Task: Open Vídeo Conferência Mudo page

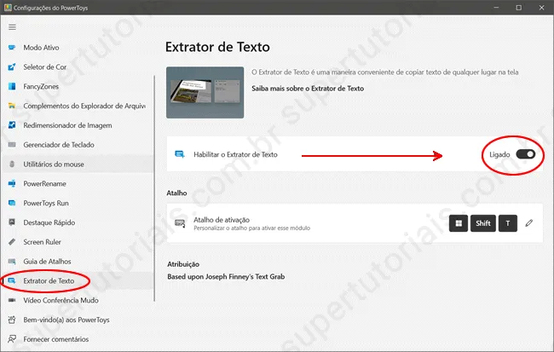Action: pos(61,300)
